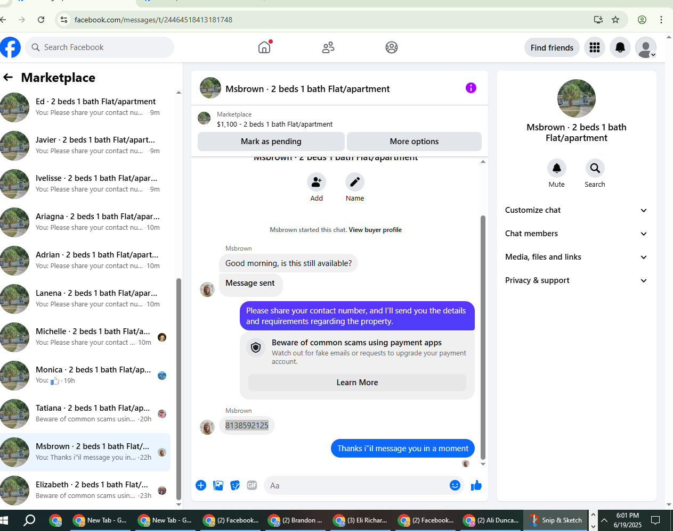The image size is (673, 531).
Task: Send a thumbs-up like
Action: tap(476, 485)
